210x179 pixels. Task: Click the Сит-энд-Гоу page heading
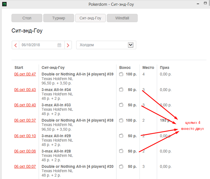click(x=27, y=31)
